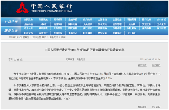Open 网送文告 navigation item
The height and width of the screenshot is (110, 169).
[x=28, y=33]
